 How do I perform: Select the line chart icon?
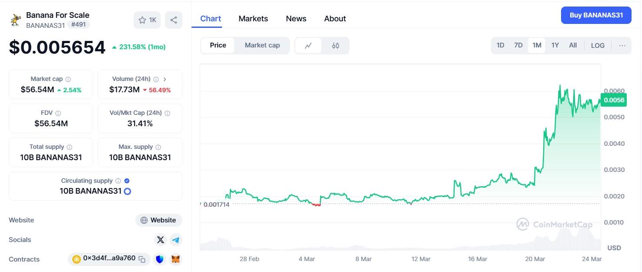click(x=309, y=45)
